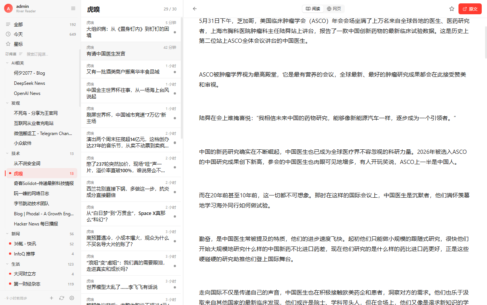This screenshot has height=305, width=487.
Task: Star the current article
Action: (x=452, y=9)
